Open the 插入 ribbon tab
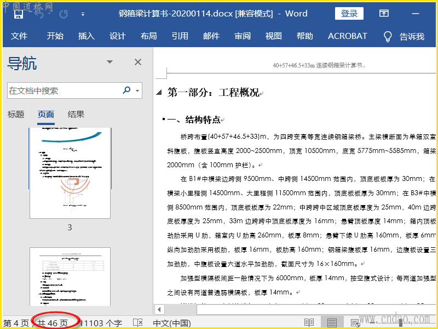The height and width of the screenshot is (329, 438). tap(86, 36)
